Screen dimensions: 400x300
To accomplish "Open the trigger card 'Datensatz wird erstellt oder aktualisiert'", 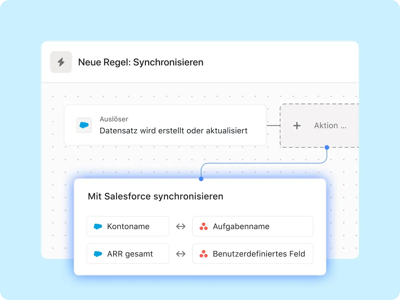I will pyautogui.click(x=165, y=125).
